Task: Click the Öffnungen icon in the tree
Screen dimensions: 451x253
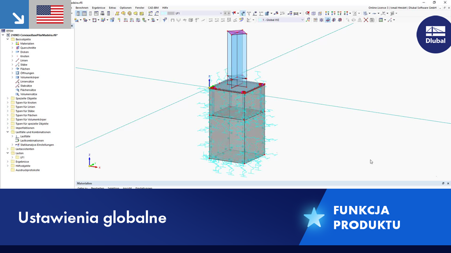Action: coord(17,73)
